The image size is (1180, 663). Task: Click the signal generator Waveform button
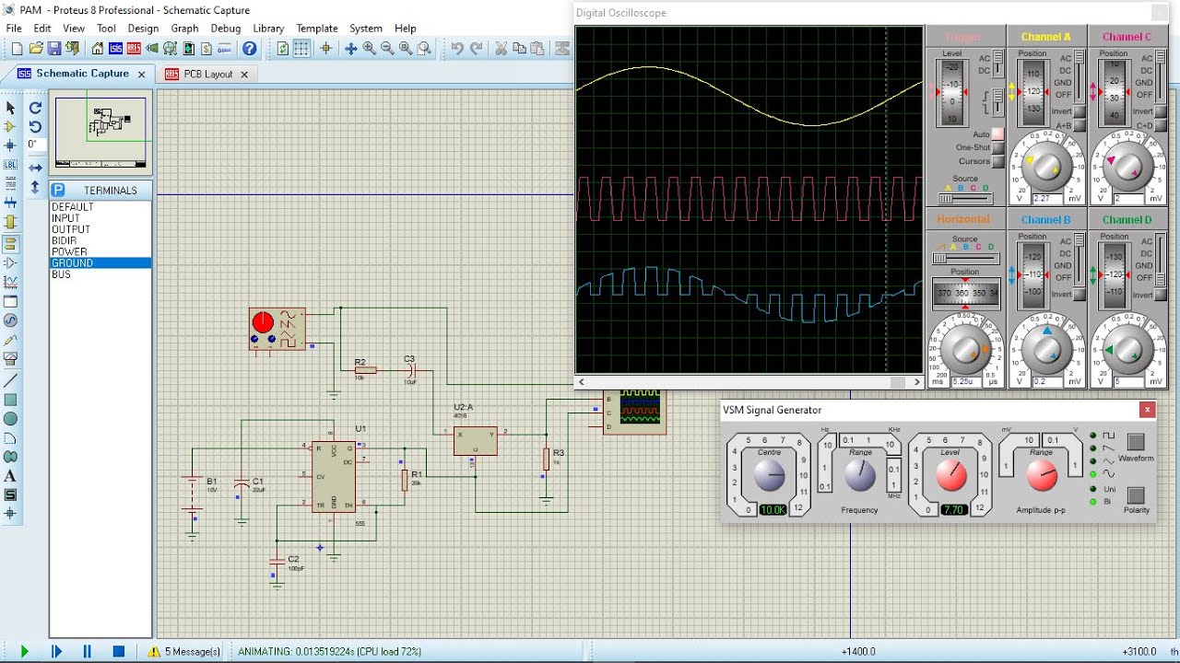pos(1136,442)
